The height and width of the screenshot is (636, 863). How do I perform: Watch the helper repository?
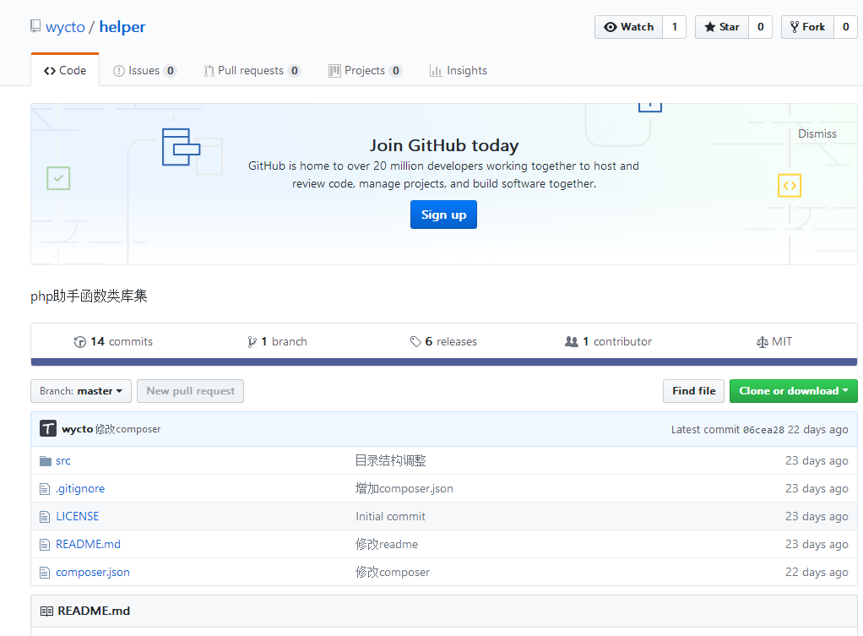point(628,27)
